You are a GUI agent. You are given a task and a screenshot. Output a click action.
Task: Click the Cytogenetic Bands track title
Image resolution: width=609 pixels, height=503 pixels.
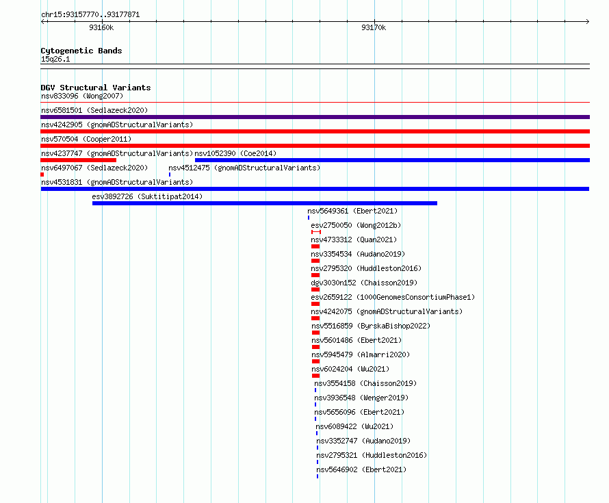81,51
